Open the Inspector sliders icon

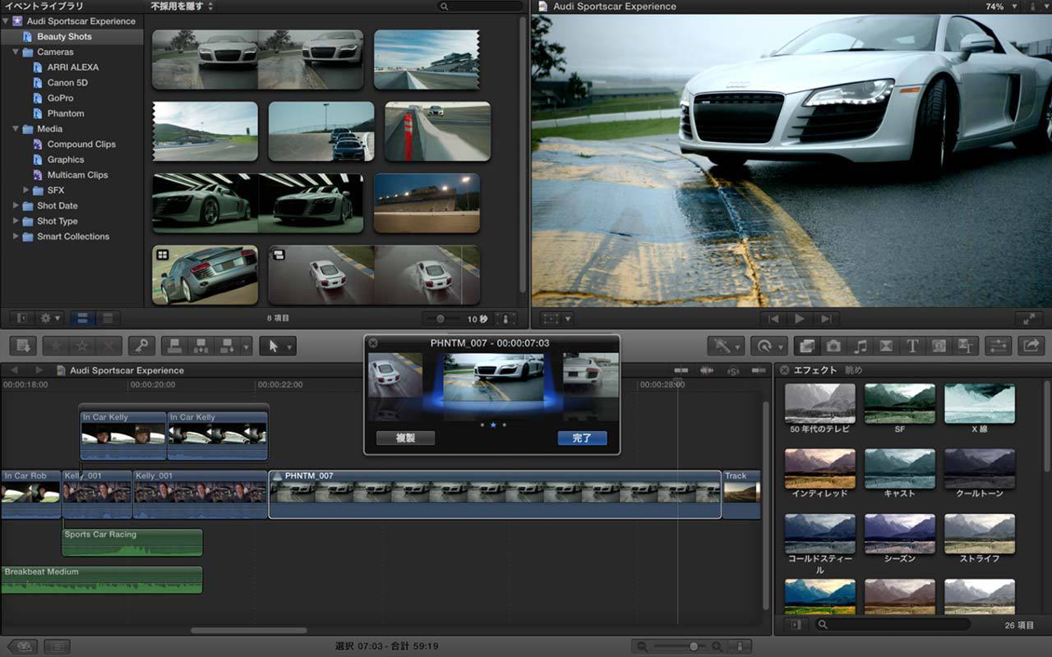click(998, 347)
